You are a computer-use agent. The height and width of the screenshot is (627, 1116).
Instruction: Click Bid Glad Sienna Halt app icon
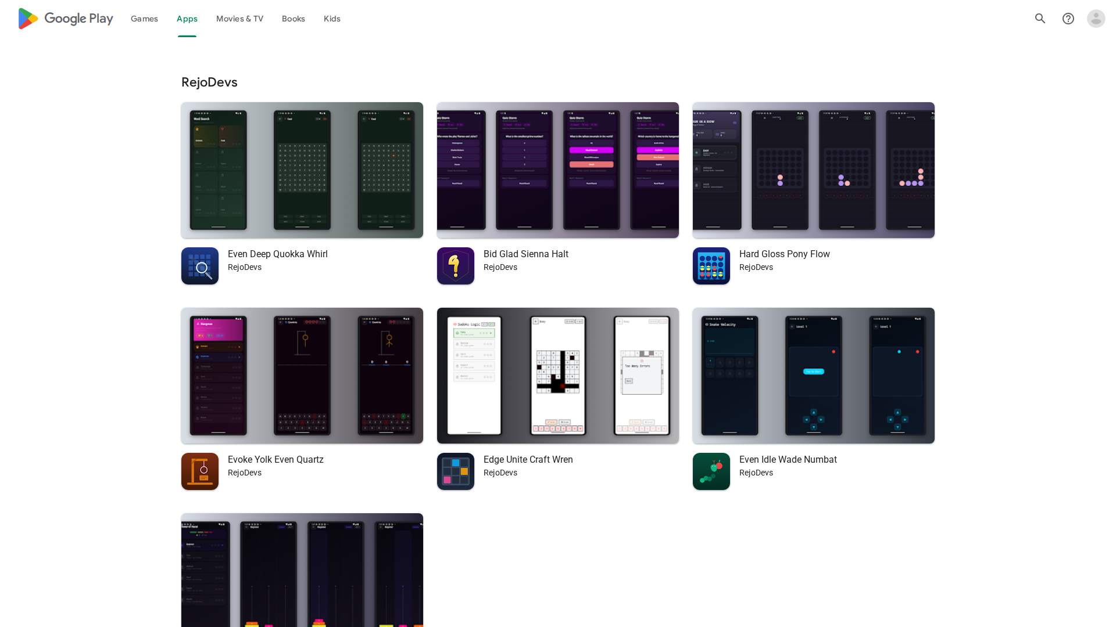click(x=456, y=266)
